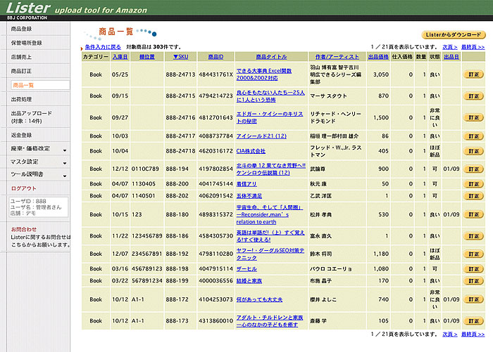493x352 pixels.
Task: Click 訂正 button for SKU 888-173
Action: (x=473, y=321)
